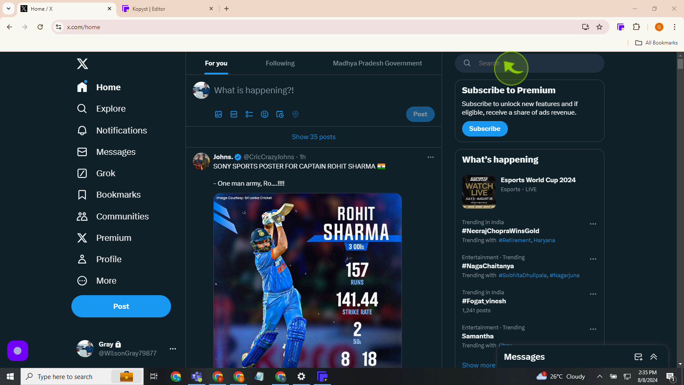The width and height of the screenshot is (684, 385).
Task: Click Show 35 posts
Action: point(314,137)
